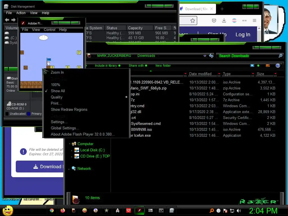Bookmark the page with the Firefox star icon
288x216 pixels.
tap(192, 20)
